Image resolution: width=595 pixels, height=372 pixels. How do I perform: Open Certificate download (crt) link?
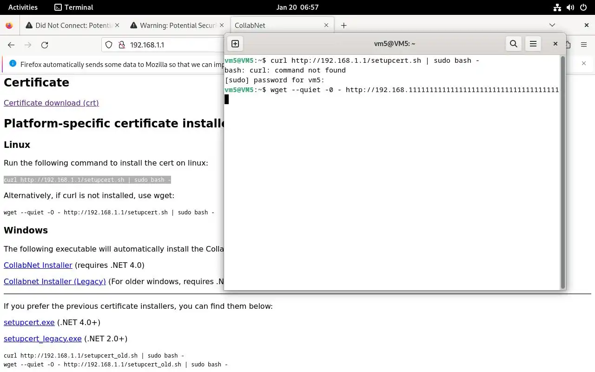pyautogui.click(x=51, y=103)
